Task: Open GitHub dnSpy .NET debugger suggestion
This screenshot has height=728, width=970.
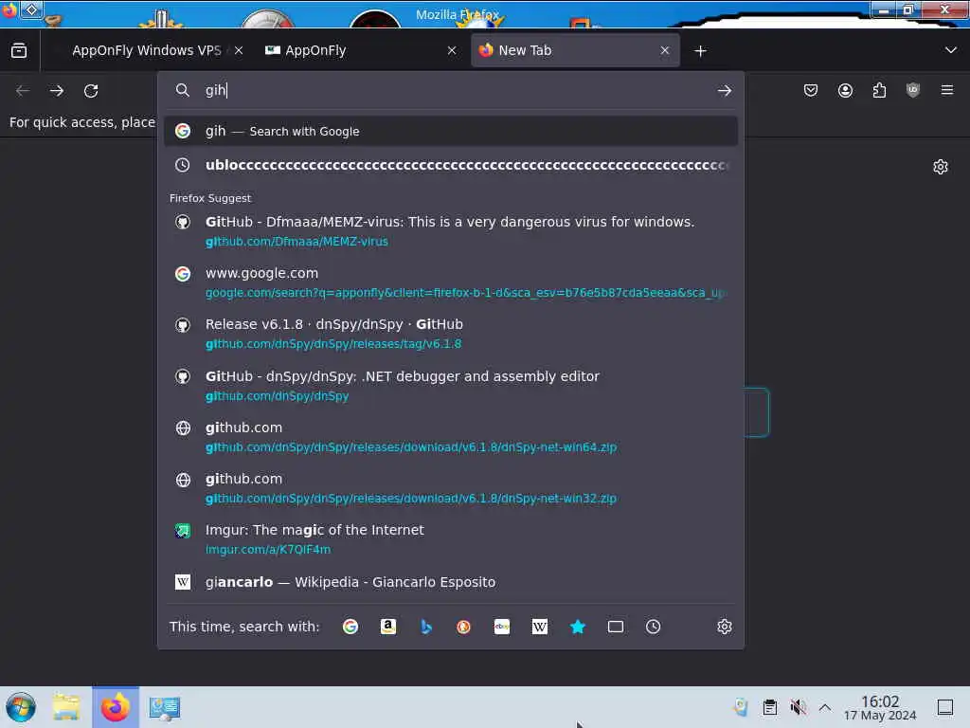Action: (450, 385)
